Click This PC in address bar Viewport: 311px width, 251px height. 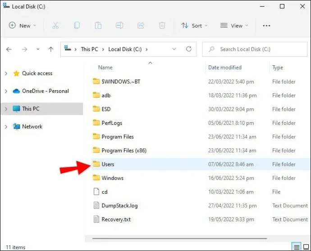coord(89,49)
